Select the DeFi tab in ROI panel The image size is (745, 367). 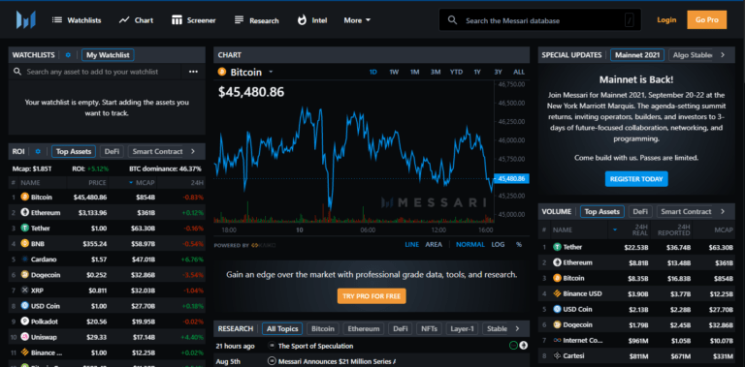[113, 151]
